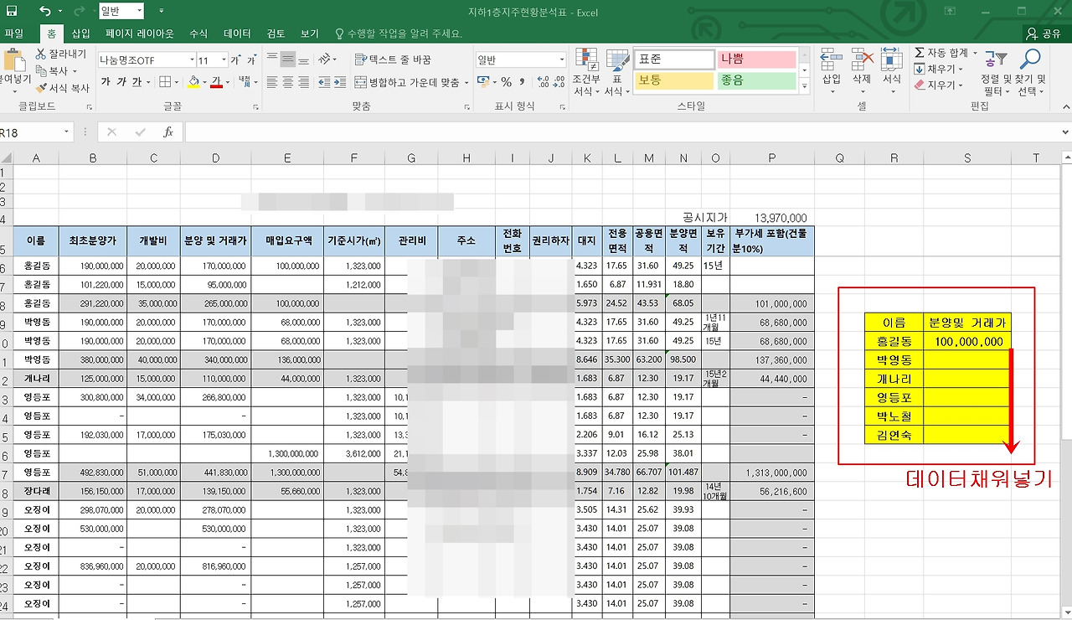
Task: Switch to the 페이지 레이아웃 tab
Action: tap(140, 34)
